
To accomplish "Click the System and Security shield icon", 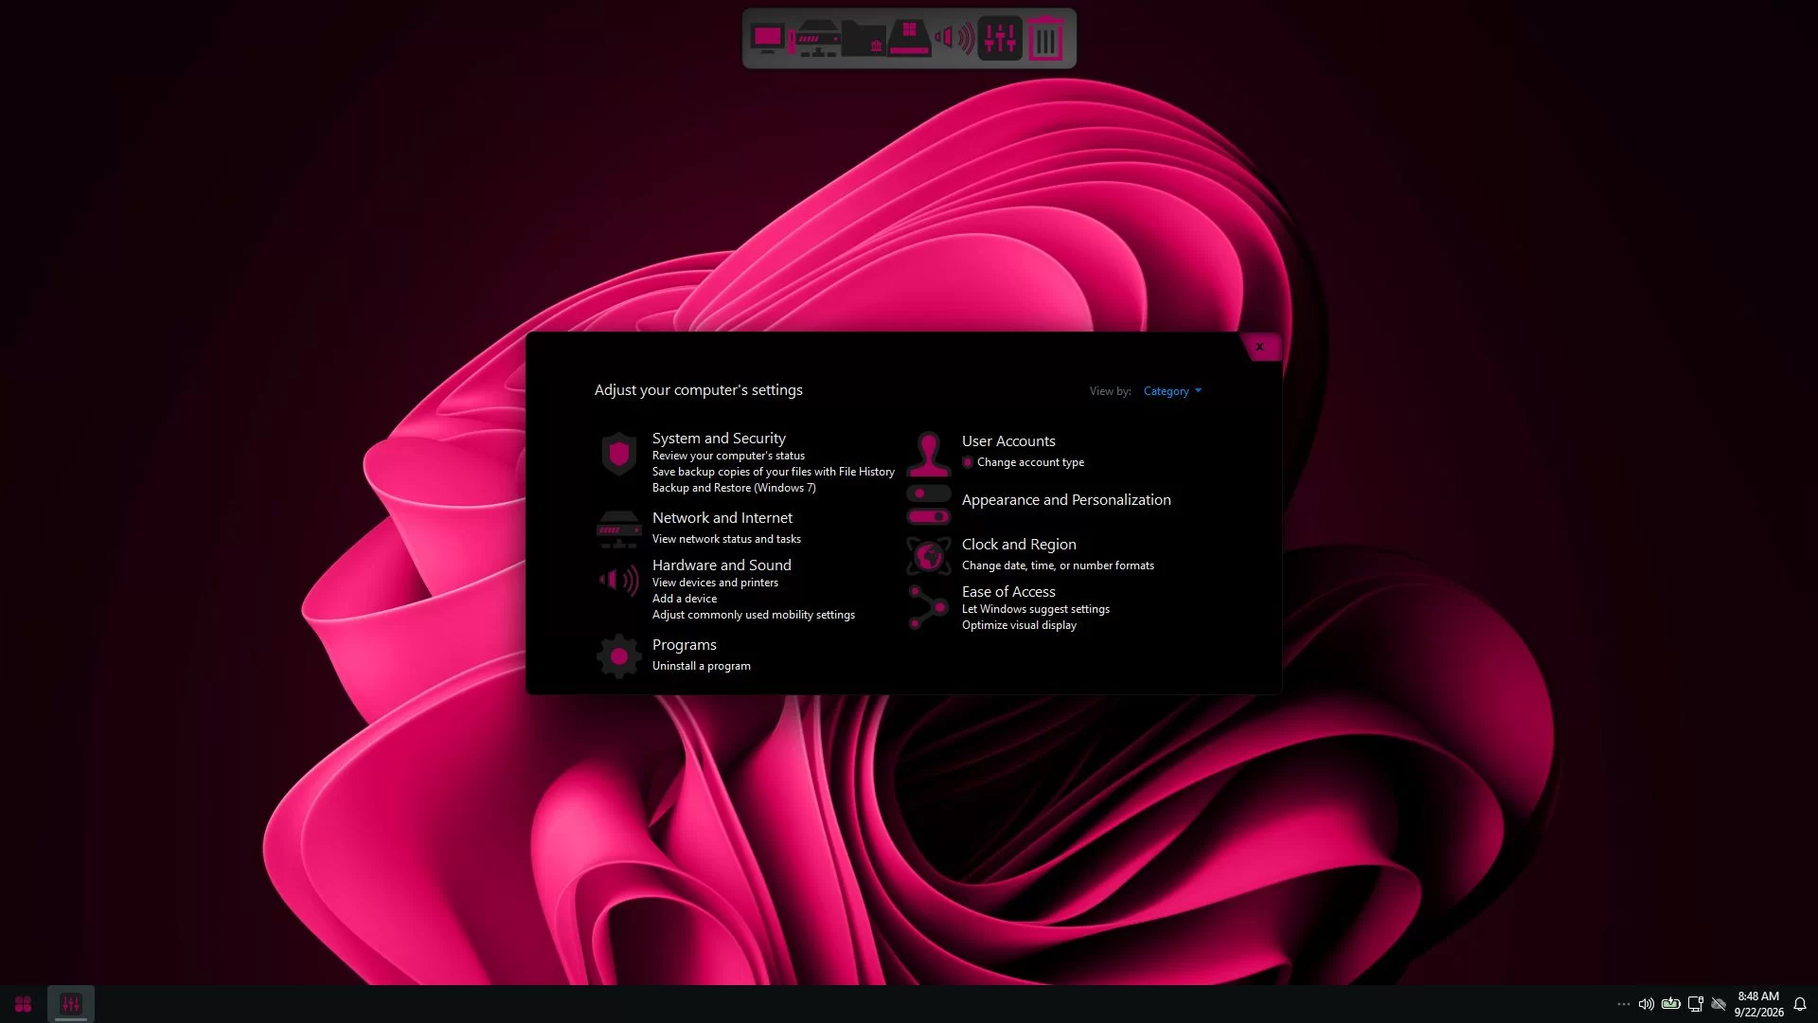I will 619,455.
